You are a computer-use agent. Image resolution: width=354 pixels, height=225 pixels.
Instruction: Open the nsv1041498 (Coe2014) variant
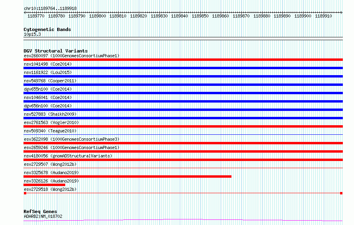(x=48, y=64)
